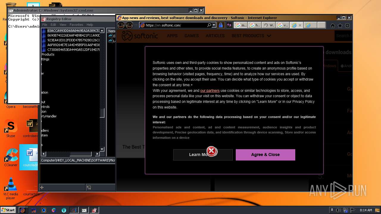381x214 pixels.
Task: Switch to the loading tab labeled 'W.'
Action: pos(269,25)
